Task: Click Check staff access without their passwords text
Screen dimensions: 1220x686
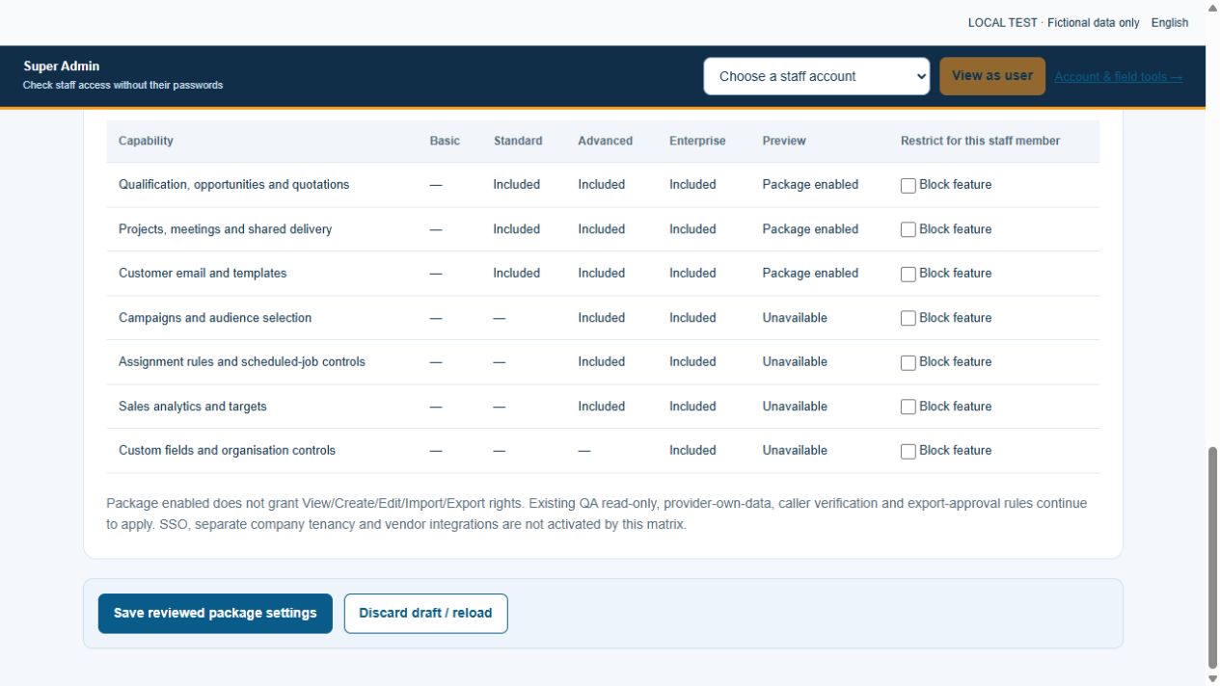Action: 123,86
